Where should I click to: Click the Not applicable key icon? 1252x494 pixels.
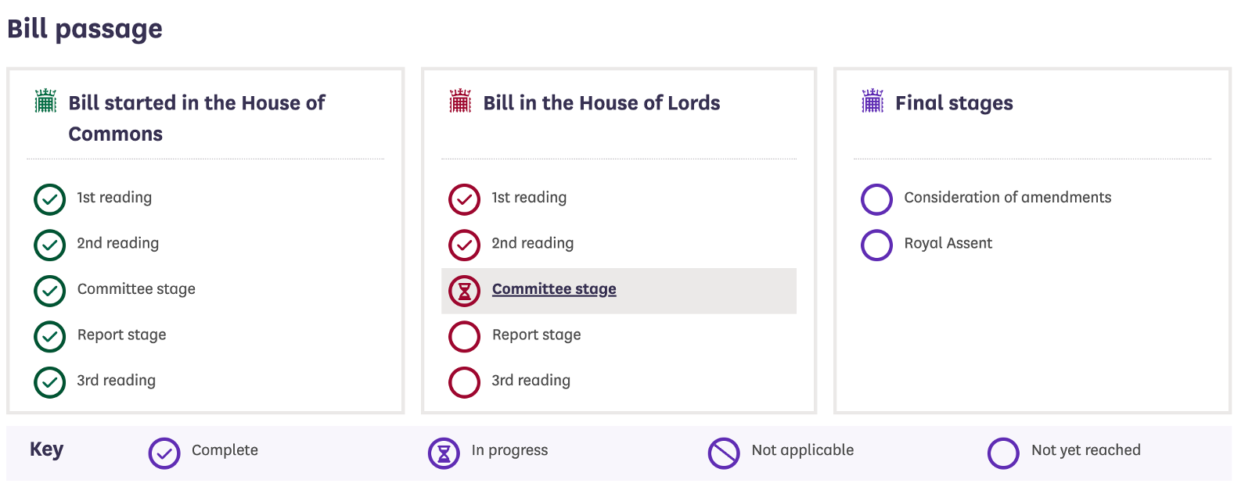(x=724, y=453)
